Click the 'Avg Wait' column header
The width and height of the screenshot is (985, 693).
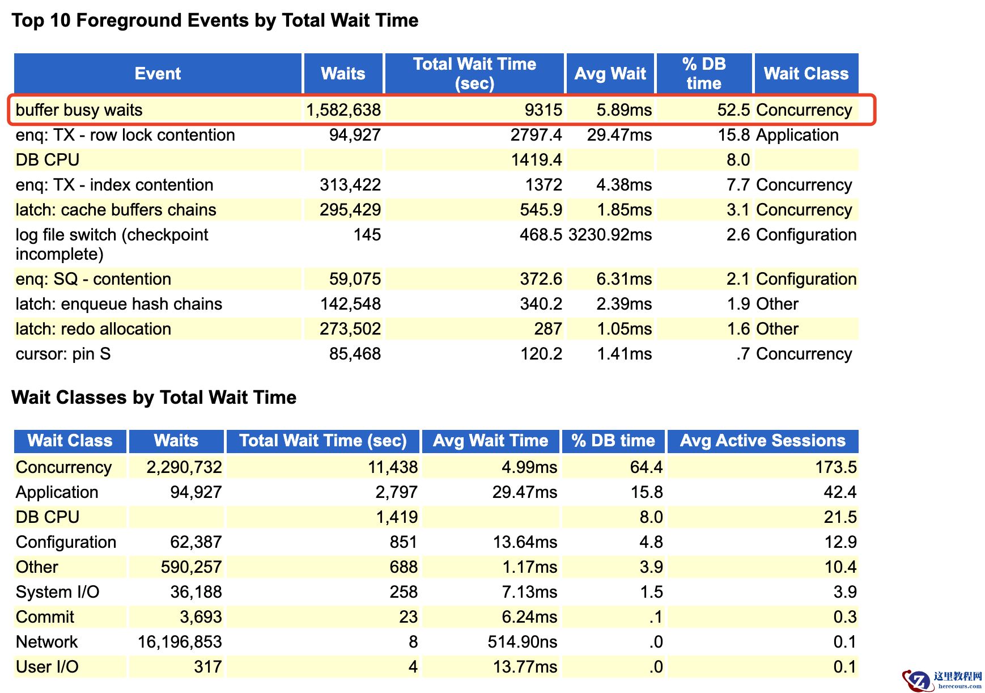tap(610, 74)
